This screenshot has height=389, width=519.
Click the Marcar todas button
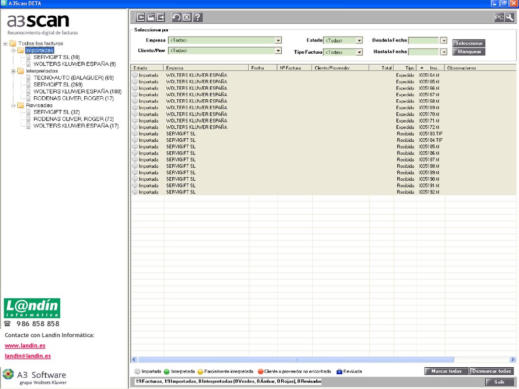pos(446,371)
